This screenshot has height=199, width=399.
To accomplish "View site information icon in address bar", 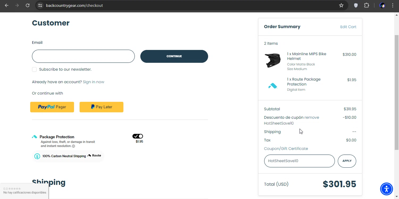I will click(40, 5).
